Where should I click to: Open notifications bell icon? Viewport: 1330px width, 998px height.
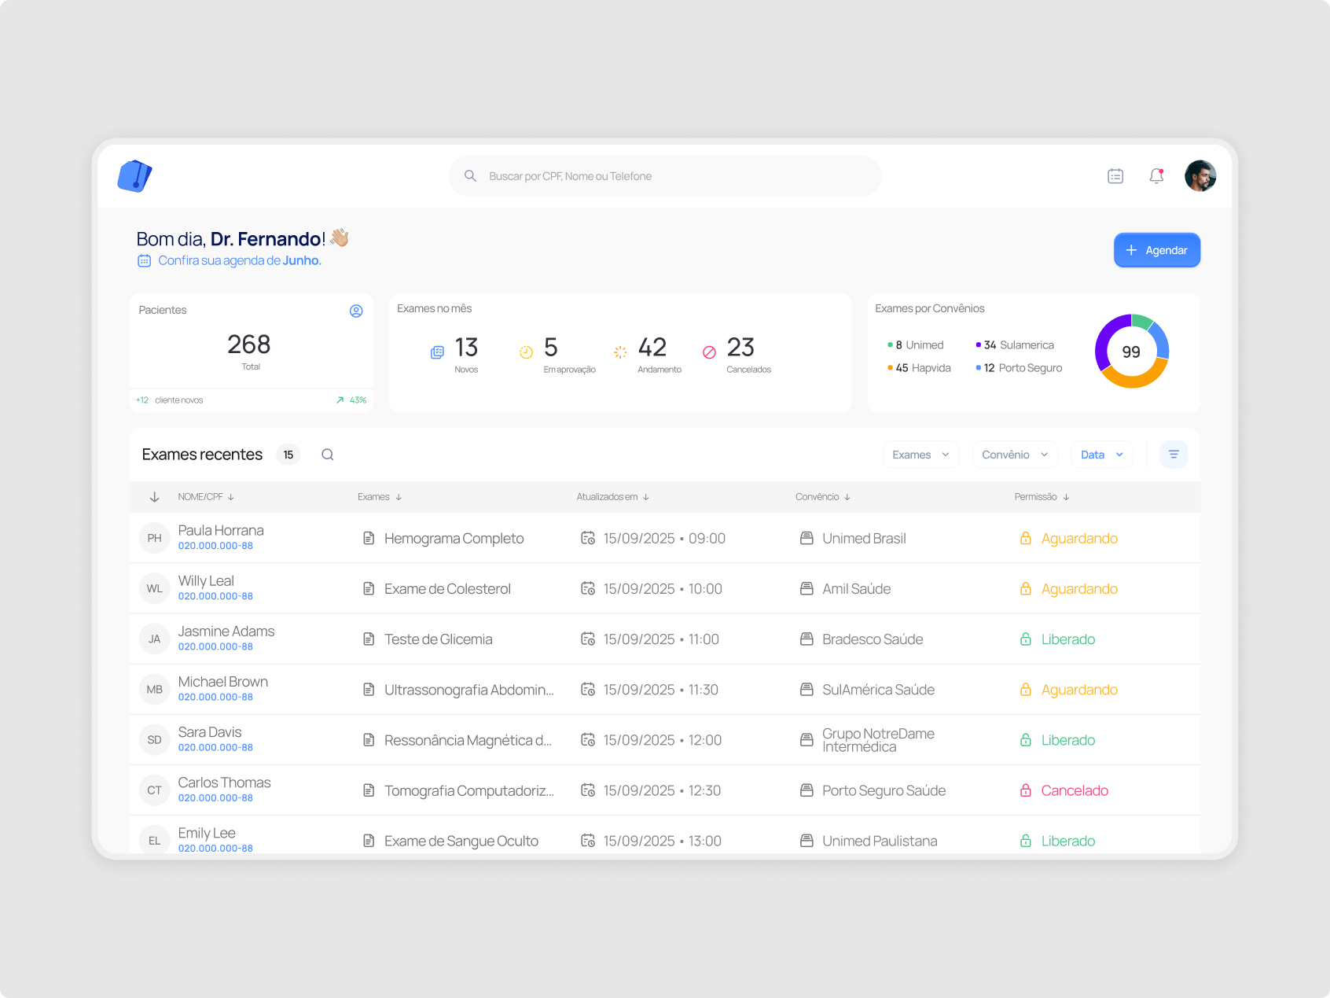click(x=1156, y=176)
